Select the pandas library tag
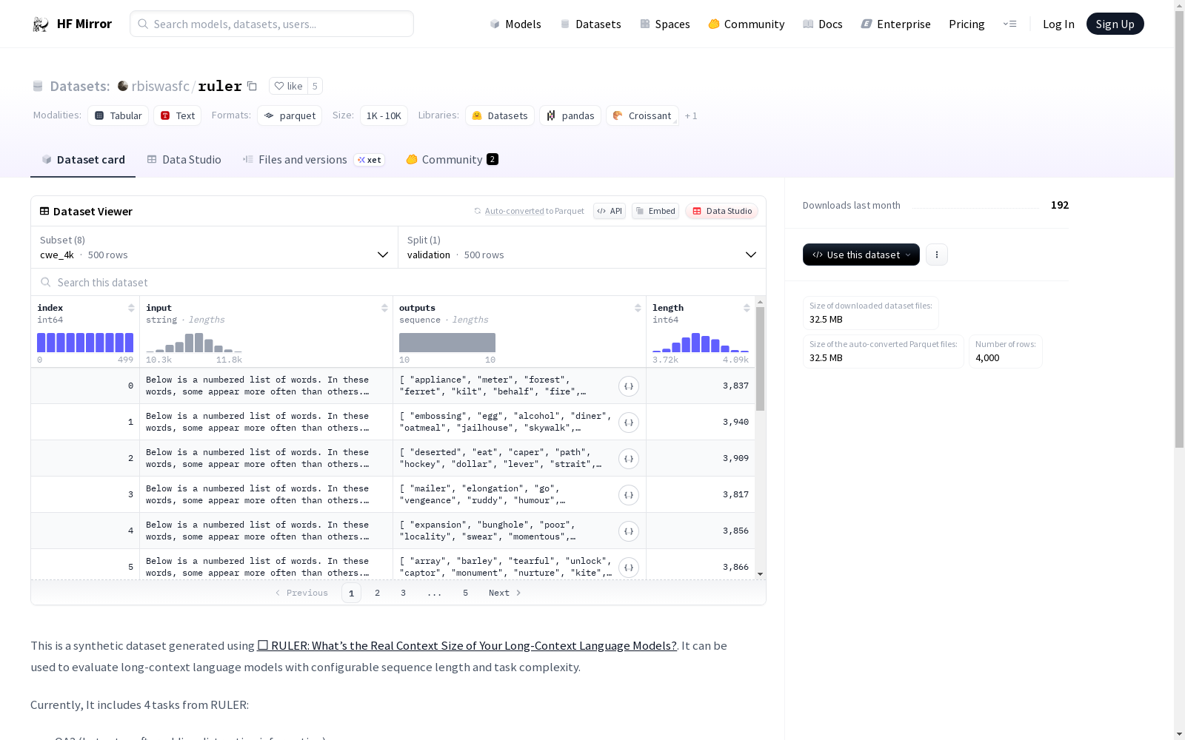This screenshot has height=740, width=1185. click(570, 115)
